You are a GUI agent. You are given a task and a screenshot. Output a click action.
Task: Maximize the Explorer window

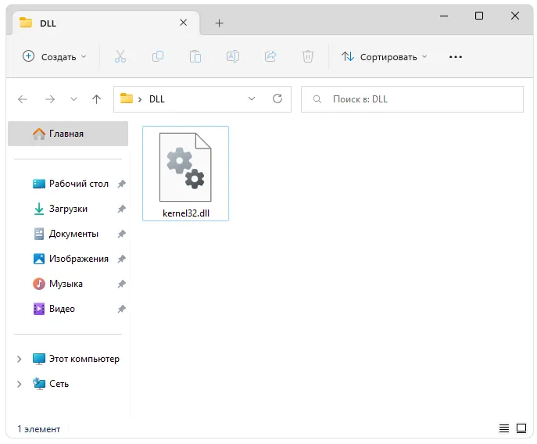click(479, 16)
